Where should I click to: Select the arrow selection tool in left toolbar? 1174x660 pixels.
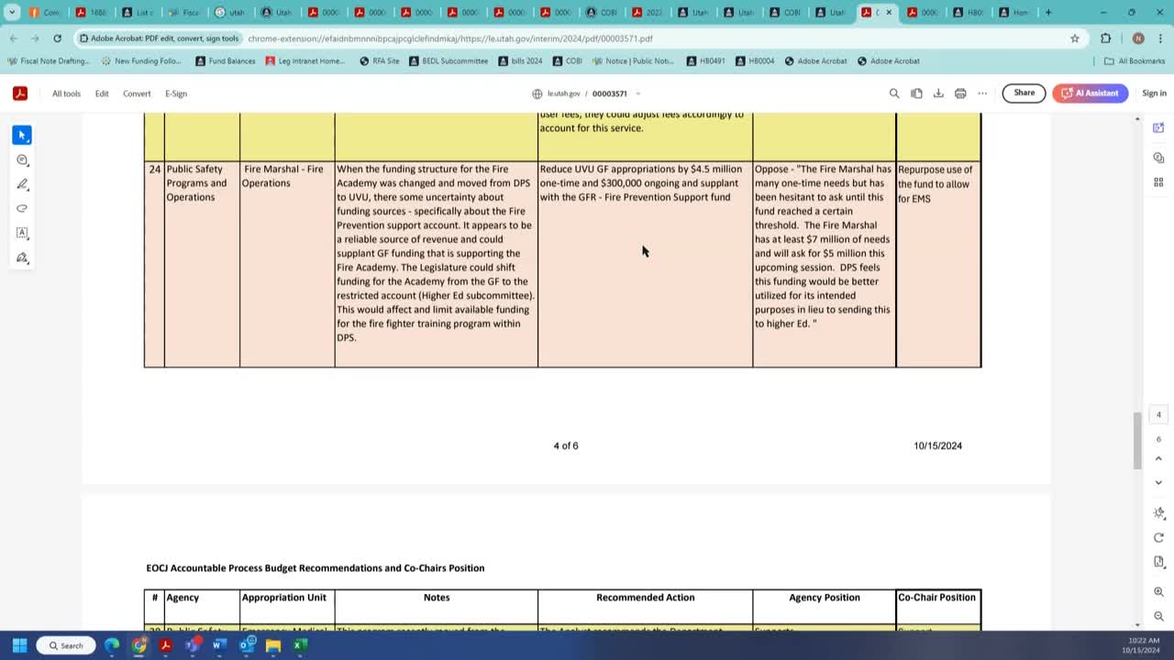(22, 136)
